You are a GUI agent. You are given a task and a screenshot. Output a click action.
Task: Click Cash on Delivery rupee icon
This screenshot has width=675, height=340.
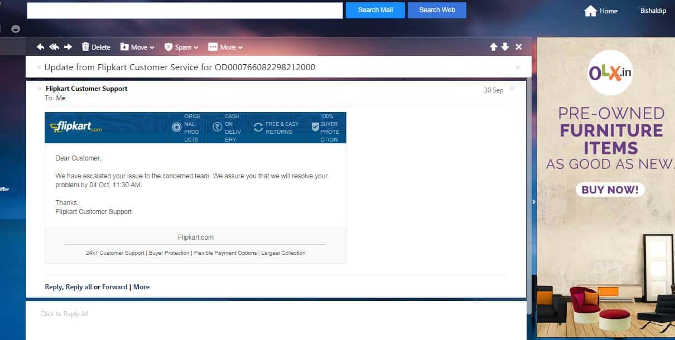(x=218, y=128)
